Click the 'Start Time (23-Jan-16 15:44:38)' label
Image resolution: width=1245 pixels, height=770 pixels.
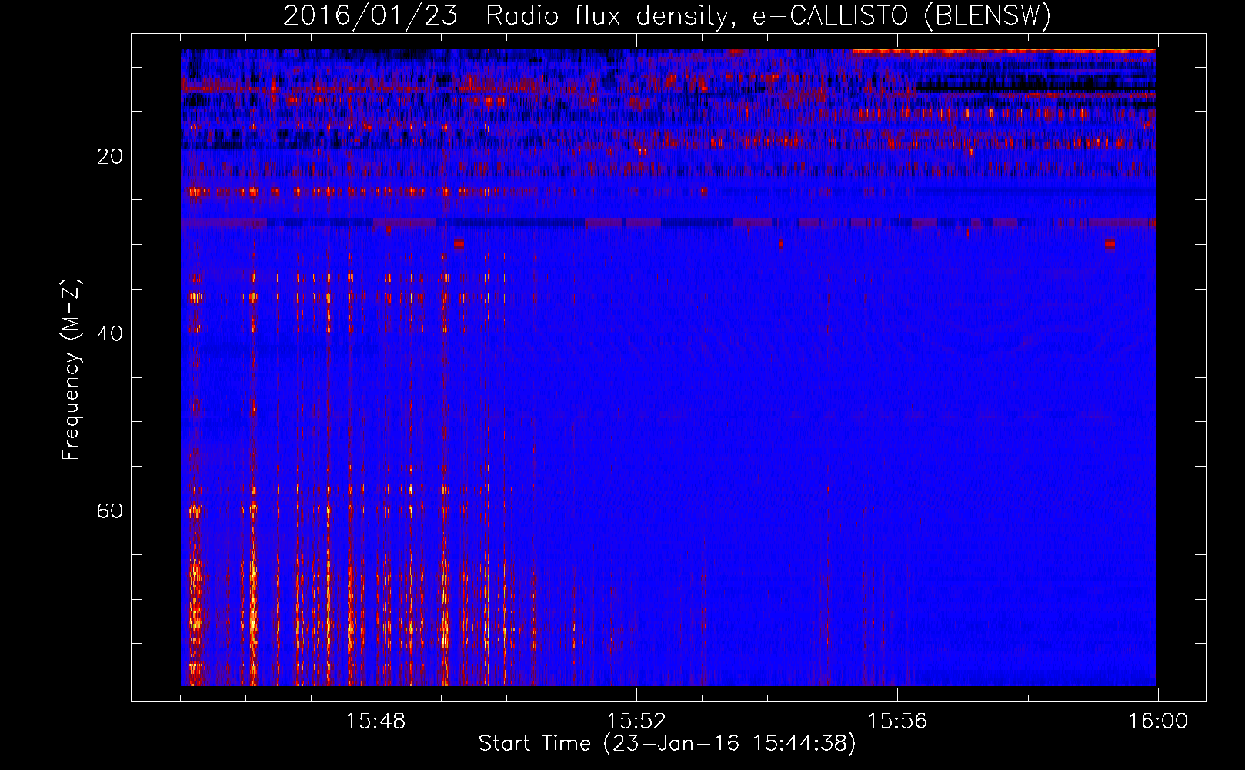667,744
